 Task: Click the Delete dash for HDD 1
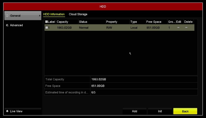coord(186,28)
